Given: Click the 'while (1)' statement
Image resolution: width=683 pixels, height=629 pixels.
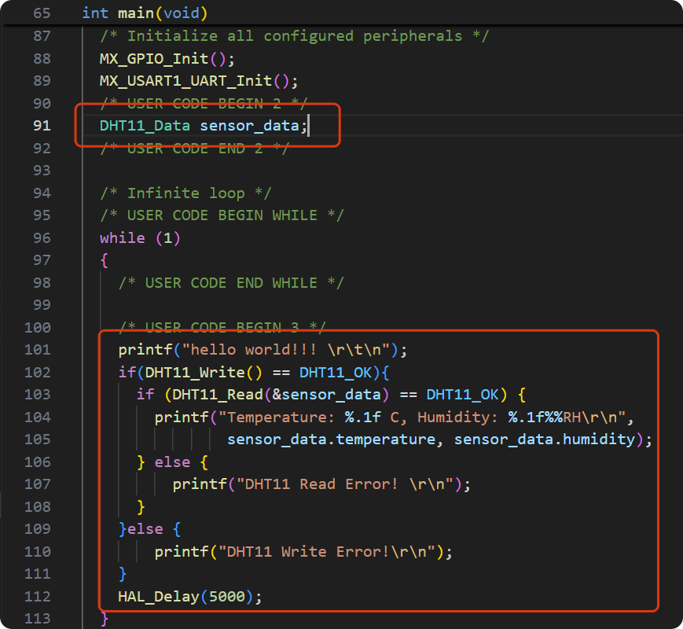Looking at the screenshot, I should 140,238.
